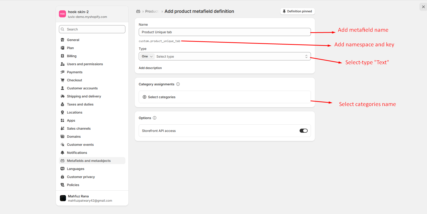Open Metafields and metaobjects settings

pyautogui.click(x=89, y=161)
